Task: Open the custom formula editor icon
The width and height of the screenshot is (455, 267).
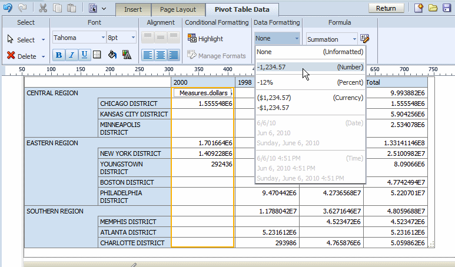Action: (365, 39)
